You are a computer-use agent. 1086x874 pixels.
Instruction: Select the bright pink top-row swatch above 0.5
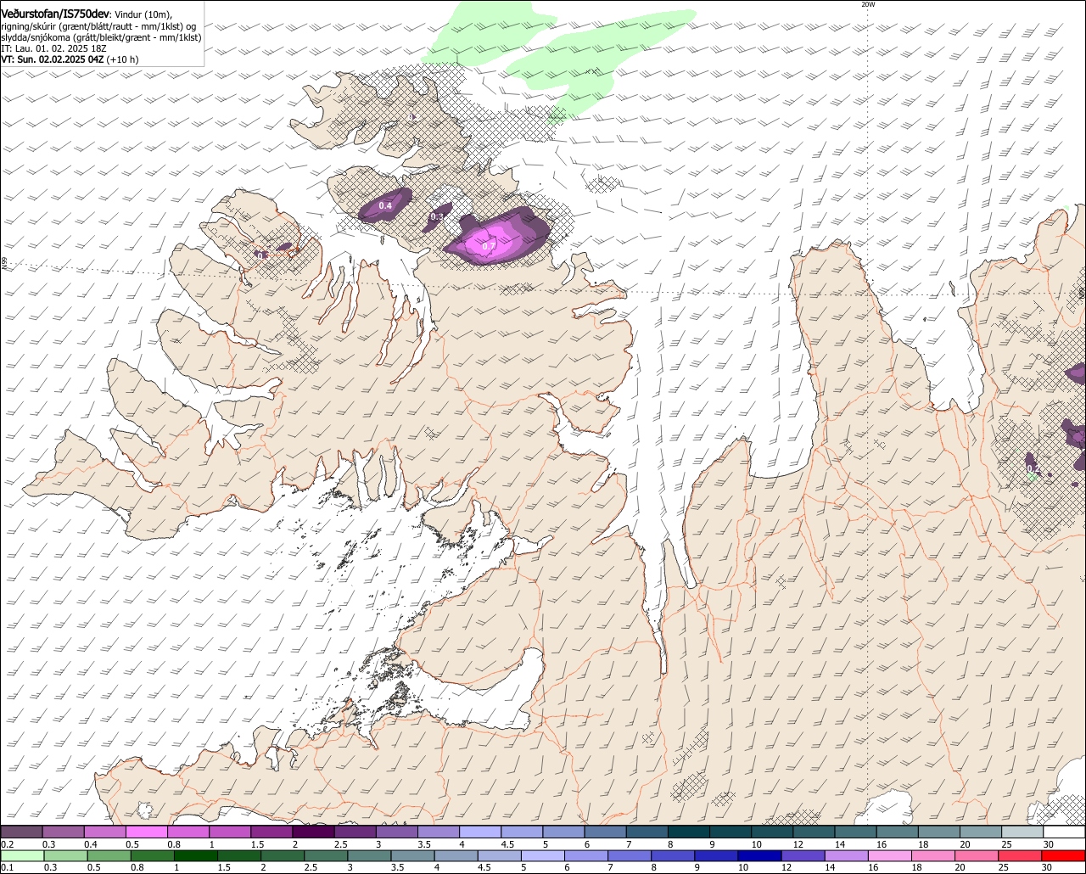(x=147, y=832)
